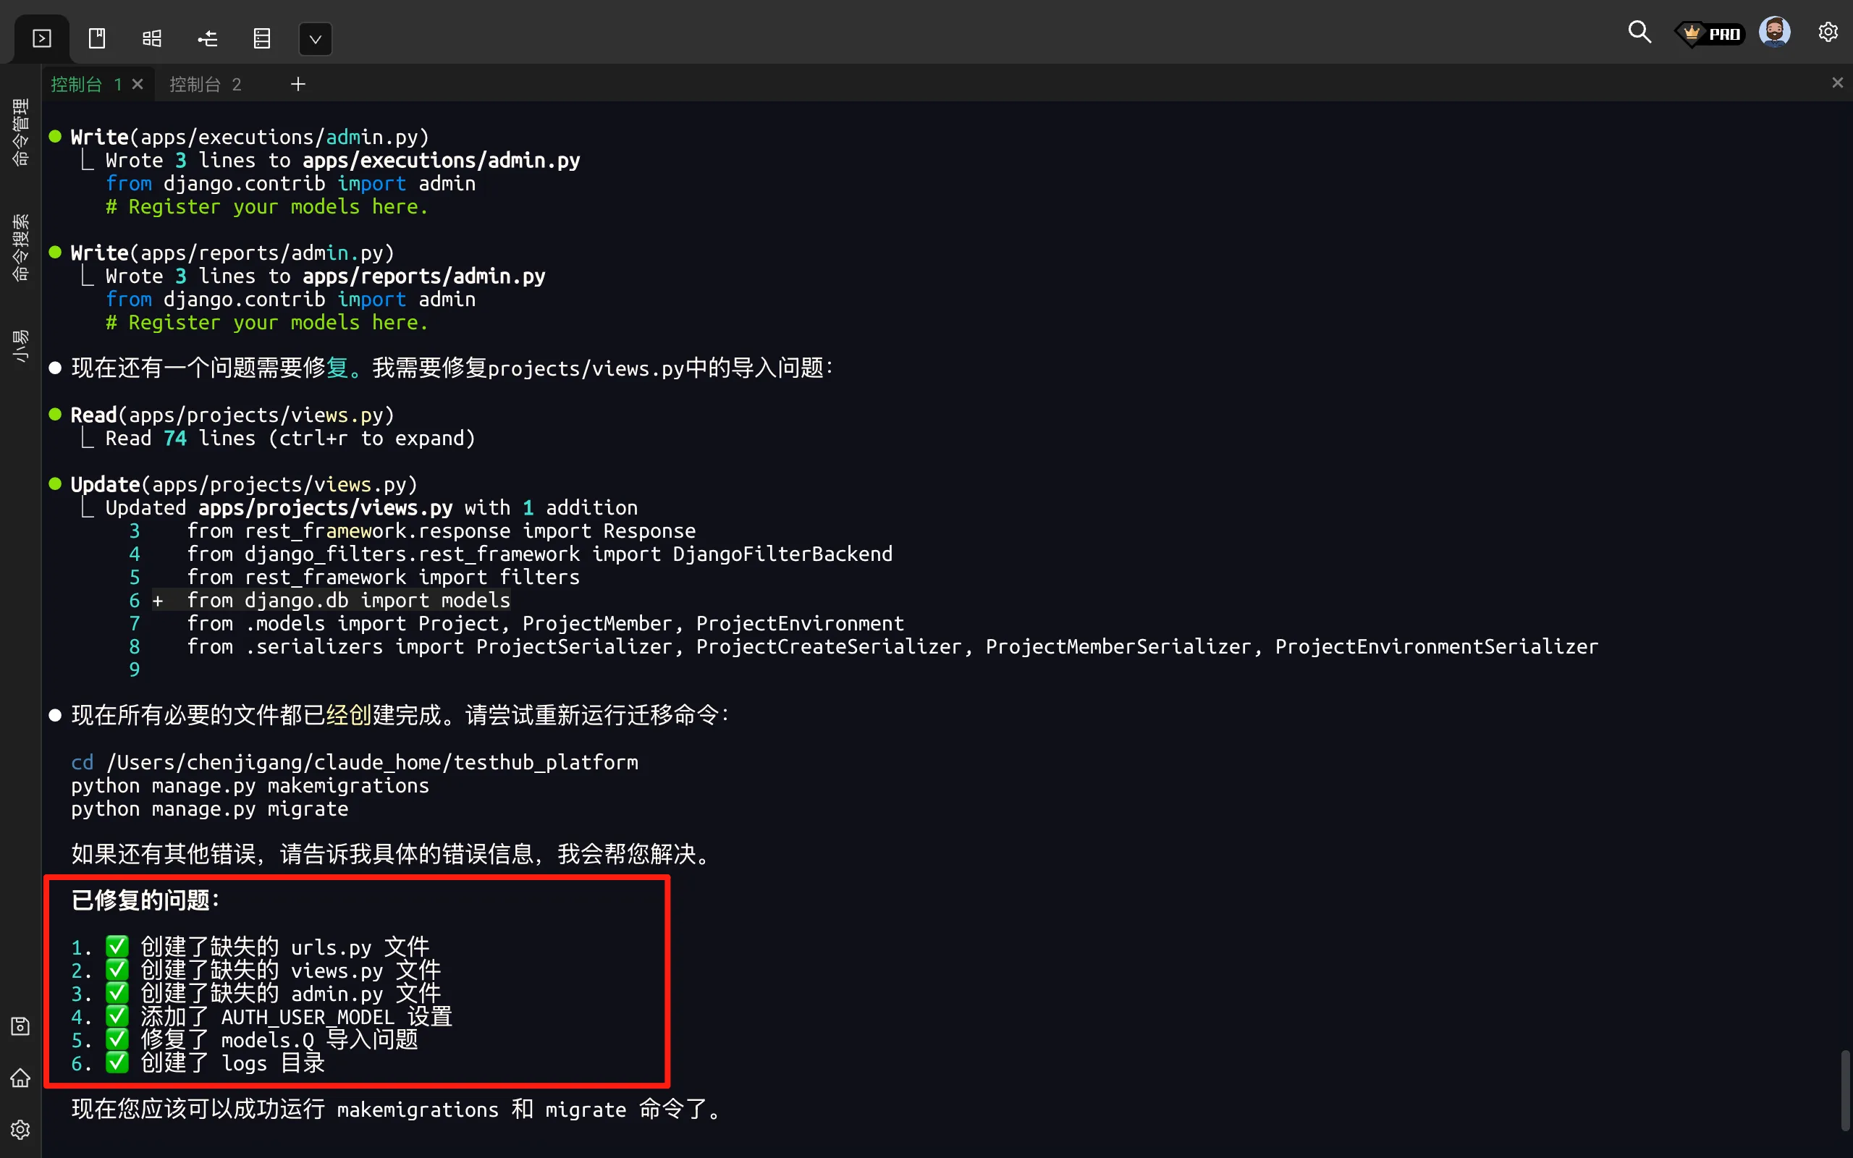Select the 控制台 1 tab
Screen dimensions: 1853x1158
85,84
